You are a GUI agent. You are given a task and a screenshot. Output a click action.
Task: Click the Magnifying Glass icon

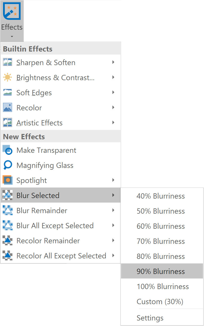8,165
